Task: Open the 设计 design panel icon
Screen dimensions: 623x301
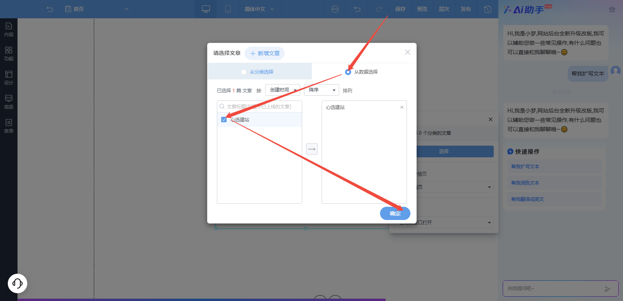Action: (9, 77)
